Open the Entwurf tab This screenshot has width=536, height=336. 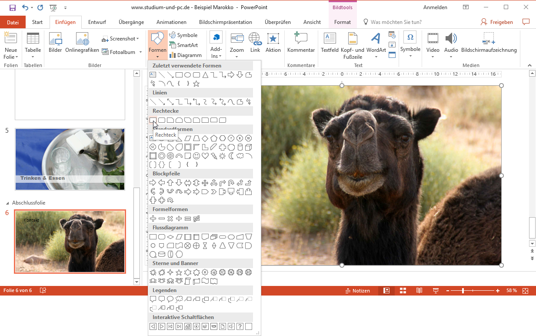97,22
